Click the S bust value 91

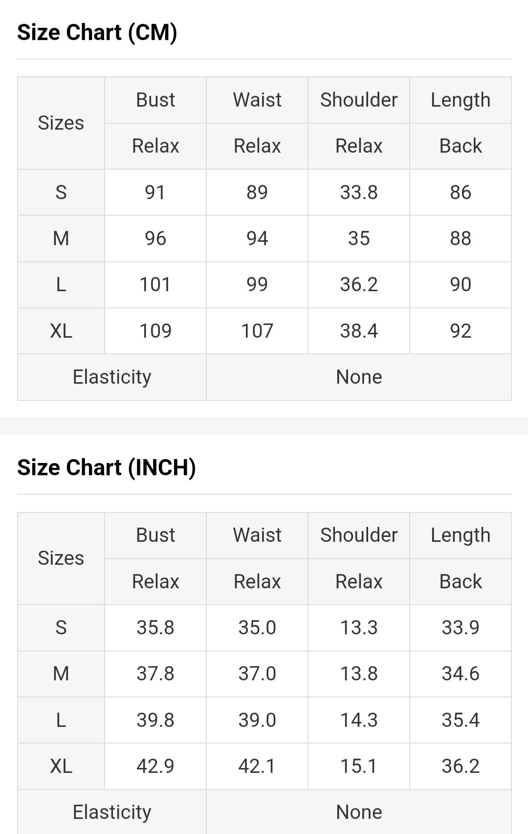point(155,192)
